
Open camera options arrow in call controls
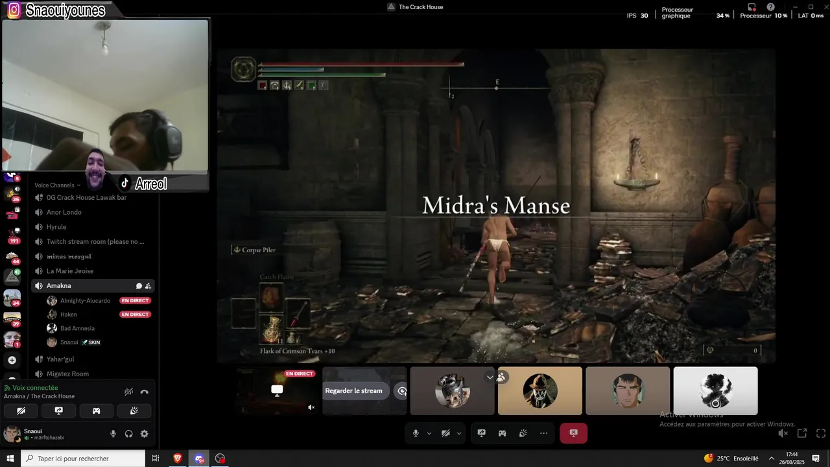(x=459, y=433)
